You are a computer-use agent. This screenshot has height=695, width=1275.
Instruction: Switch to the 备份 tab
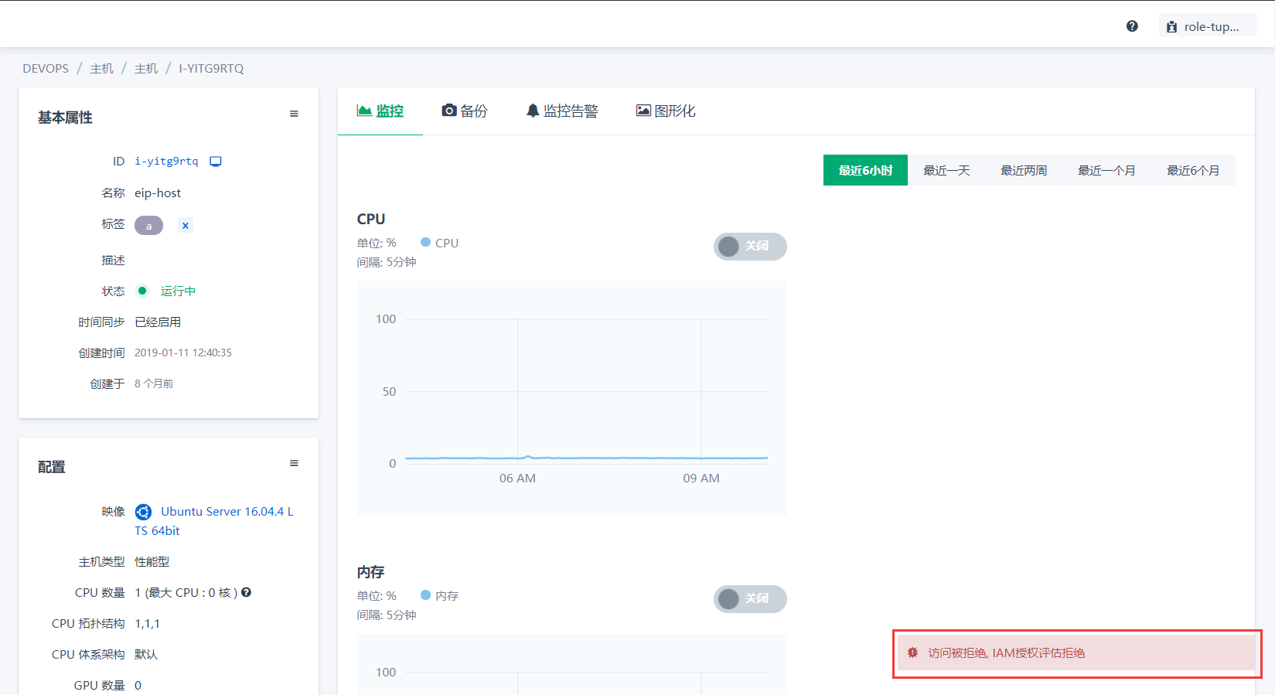pyautogui.click(x=465, y=111)
